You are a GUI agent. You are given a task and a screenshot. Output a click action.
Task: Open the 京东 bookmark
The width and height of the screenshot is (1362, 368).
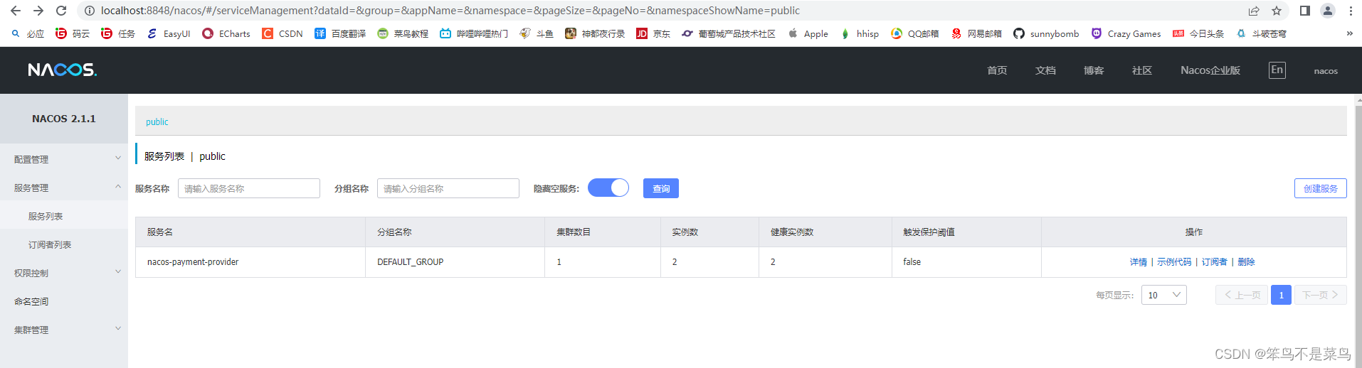[653, 33]
